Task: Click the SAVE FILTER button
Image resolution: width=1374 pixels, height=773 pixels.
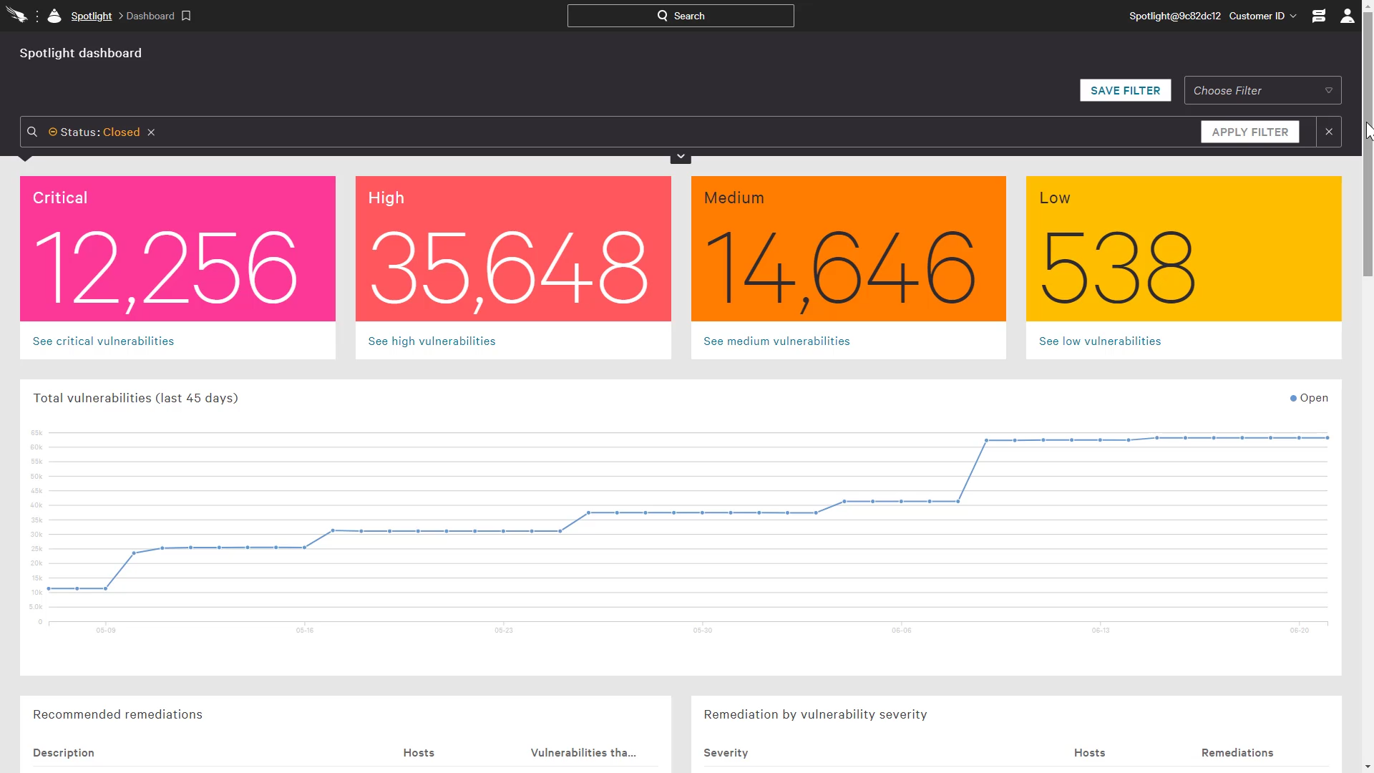Action: point(1125,90)
